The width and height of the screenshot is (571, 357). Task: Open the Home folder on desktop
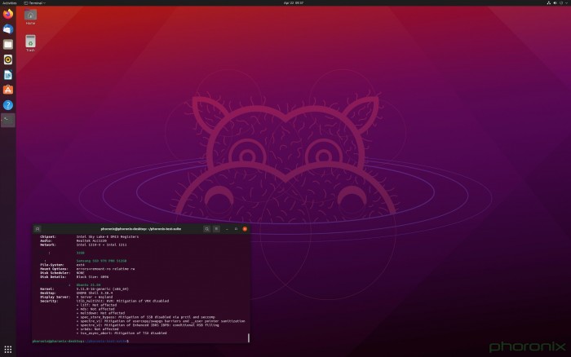(x=30, y=16)
